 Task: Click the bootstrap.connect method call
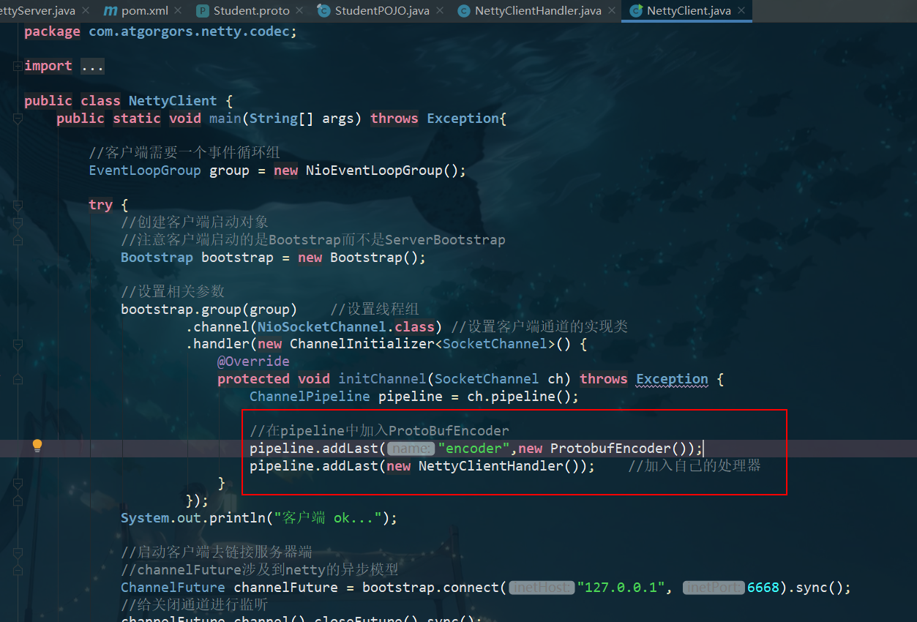431,588
